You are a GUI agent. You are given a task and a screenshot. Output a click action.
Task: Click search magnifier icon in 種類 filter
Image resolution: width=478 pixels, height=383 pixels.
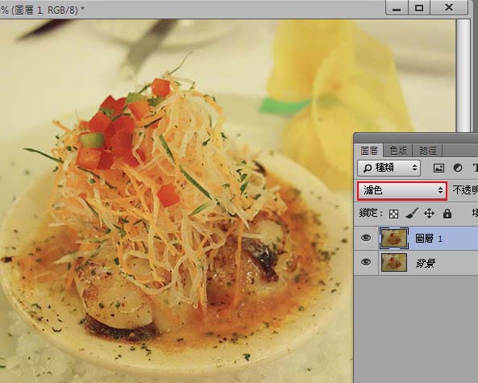(368, 168)
